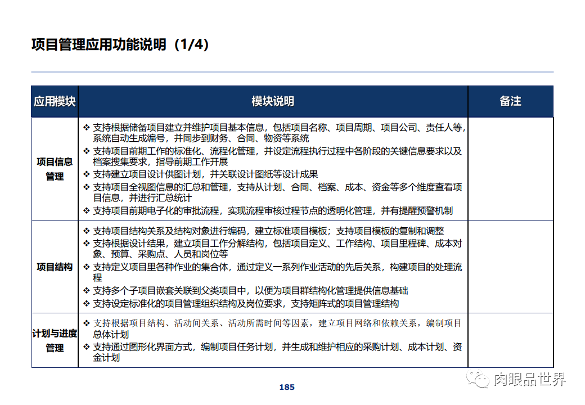Screen dimensions: 585x405
Task: Select the "应用模块" column header
Action: (x=55, y=101)
